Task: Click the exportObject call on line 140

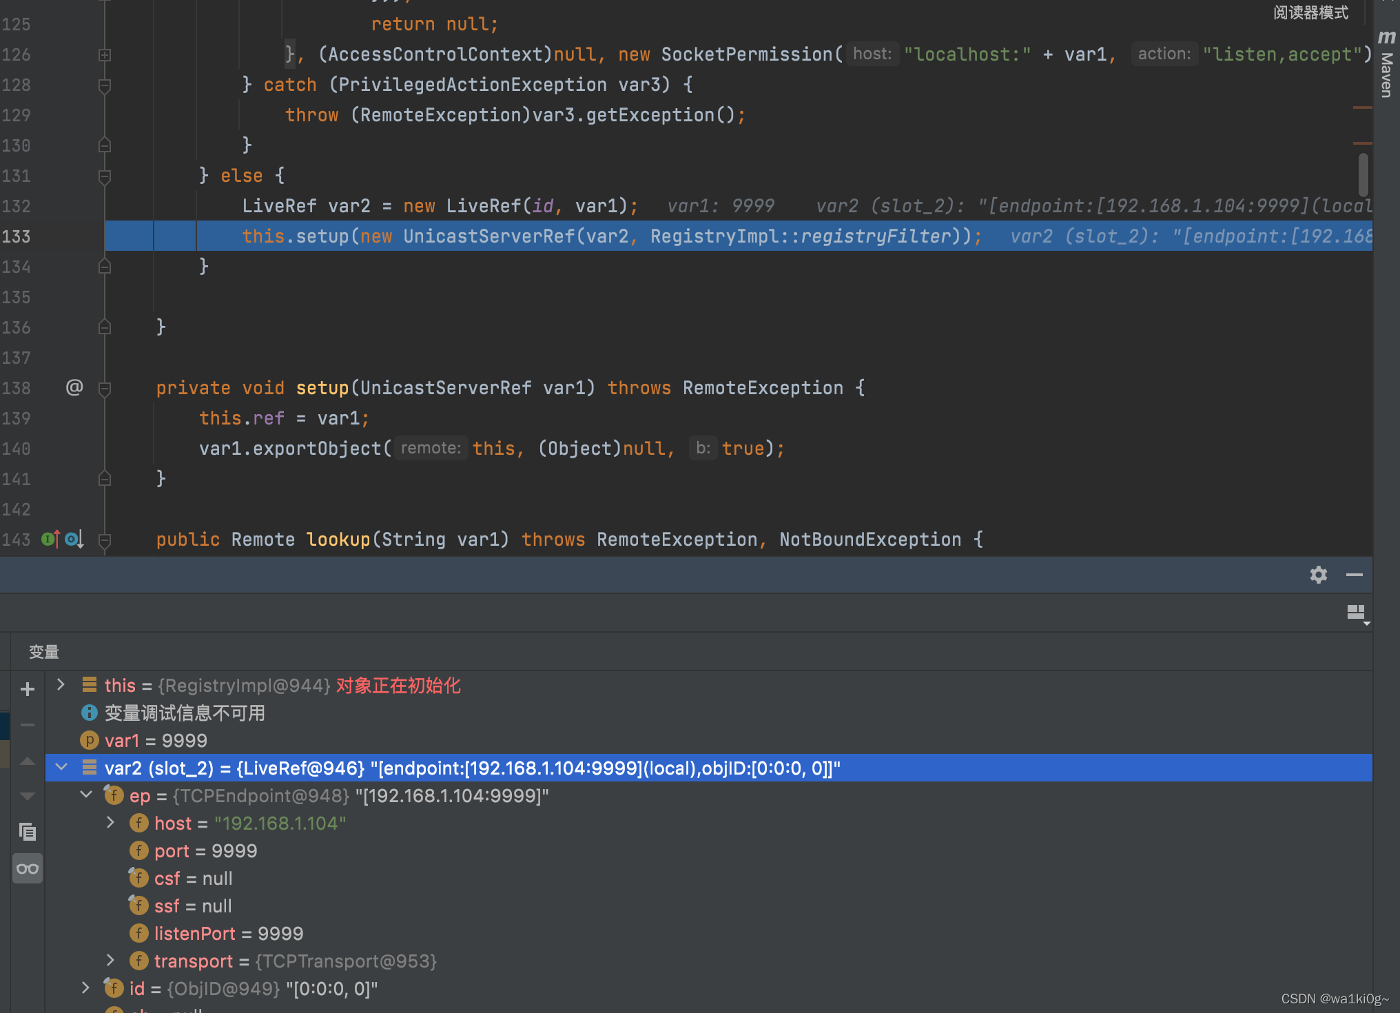Action: [x=317, y=449]
